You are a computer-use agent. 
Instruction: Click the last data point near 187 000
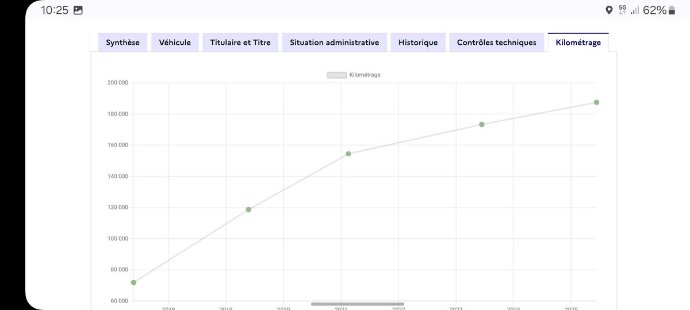click(596, 102)
